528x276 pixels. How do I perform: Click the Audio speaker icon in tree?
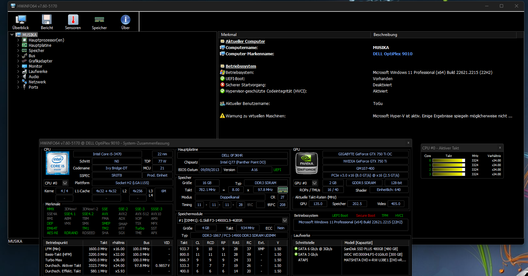(25, 77)
